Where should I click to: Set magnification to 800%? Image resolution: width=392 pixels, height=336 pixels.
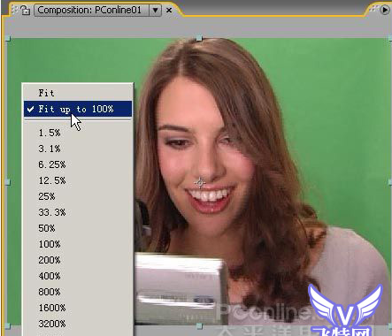78,292
